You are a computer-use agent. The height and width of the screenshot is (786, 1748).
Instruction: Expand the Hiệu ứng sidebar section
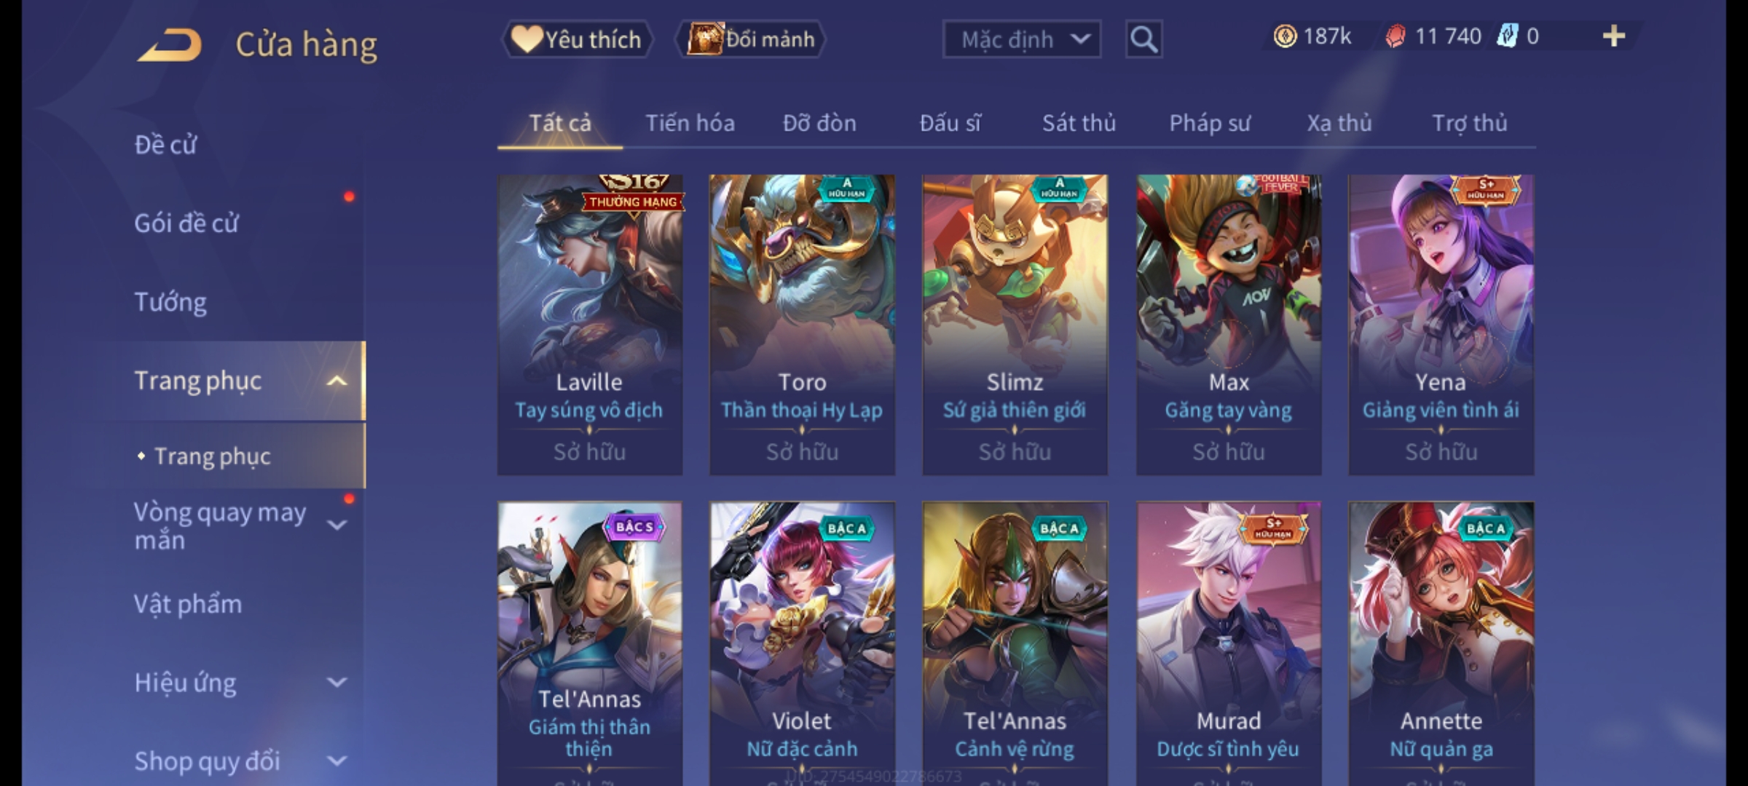(x=337, y=683)
